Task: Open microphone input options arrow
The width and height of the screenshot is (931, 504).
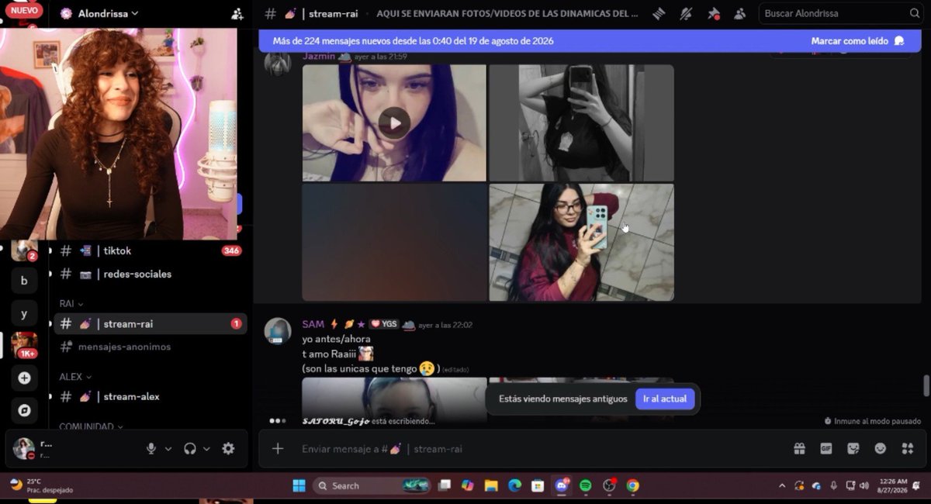Action: [x=168, y=448]
